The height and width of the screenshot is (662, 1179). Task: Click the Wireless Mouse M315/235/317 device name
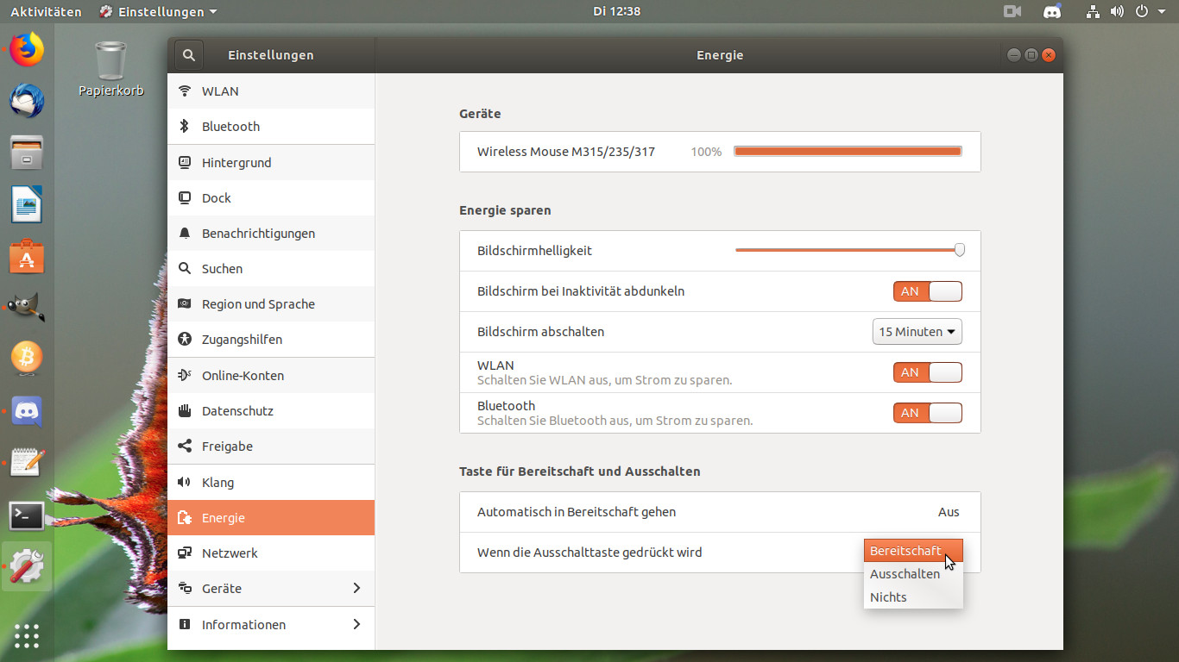point(566,152)
